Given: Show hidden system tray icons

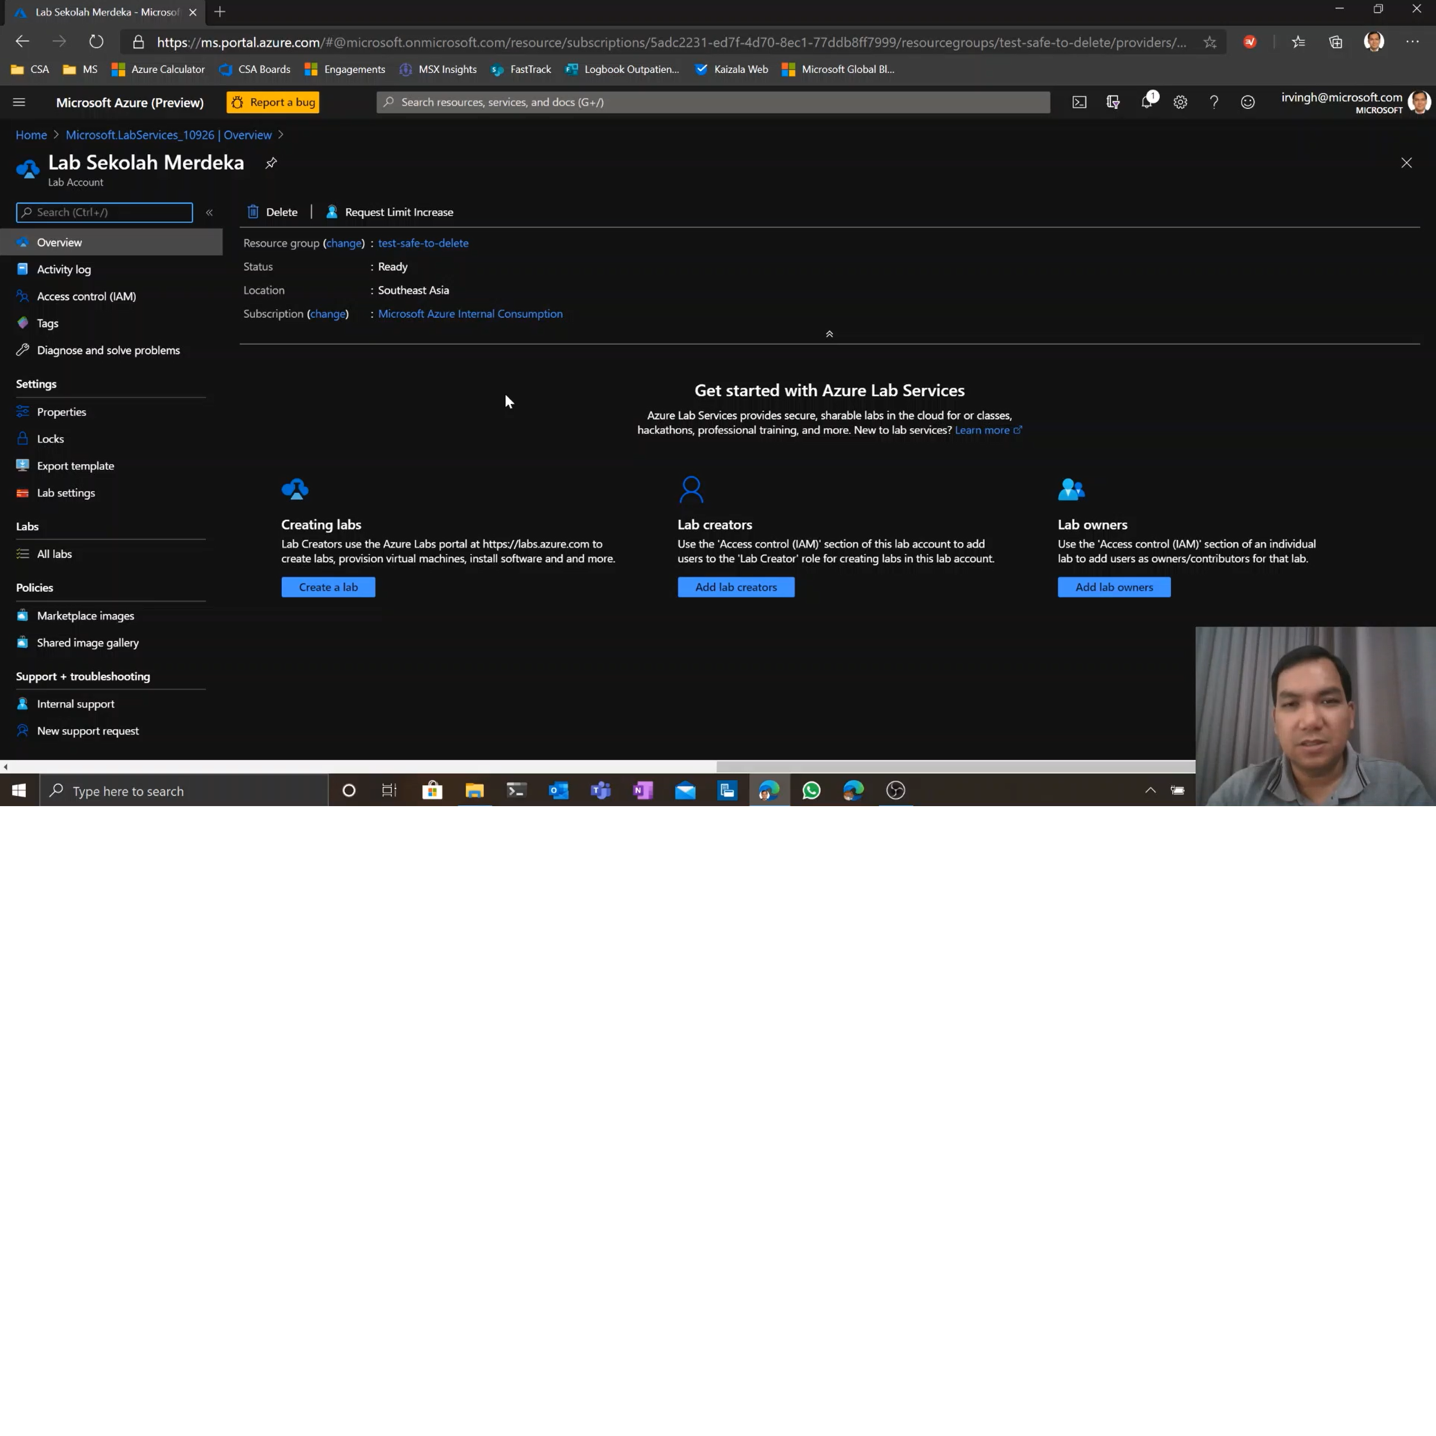Looking at the screenshot, I should (1151, 790).
